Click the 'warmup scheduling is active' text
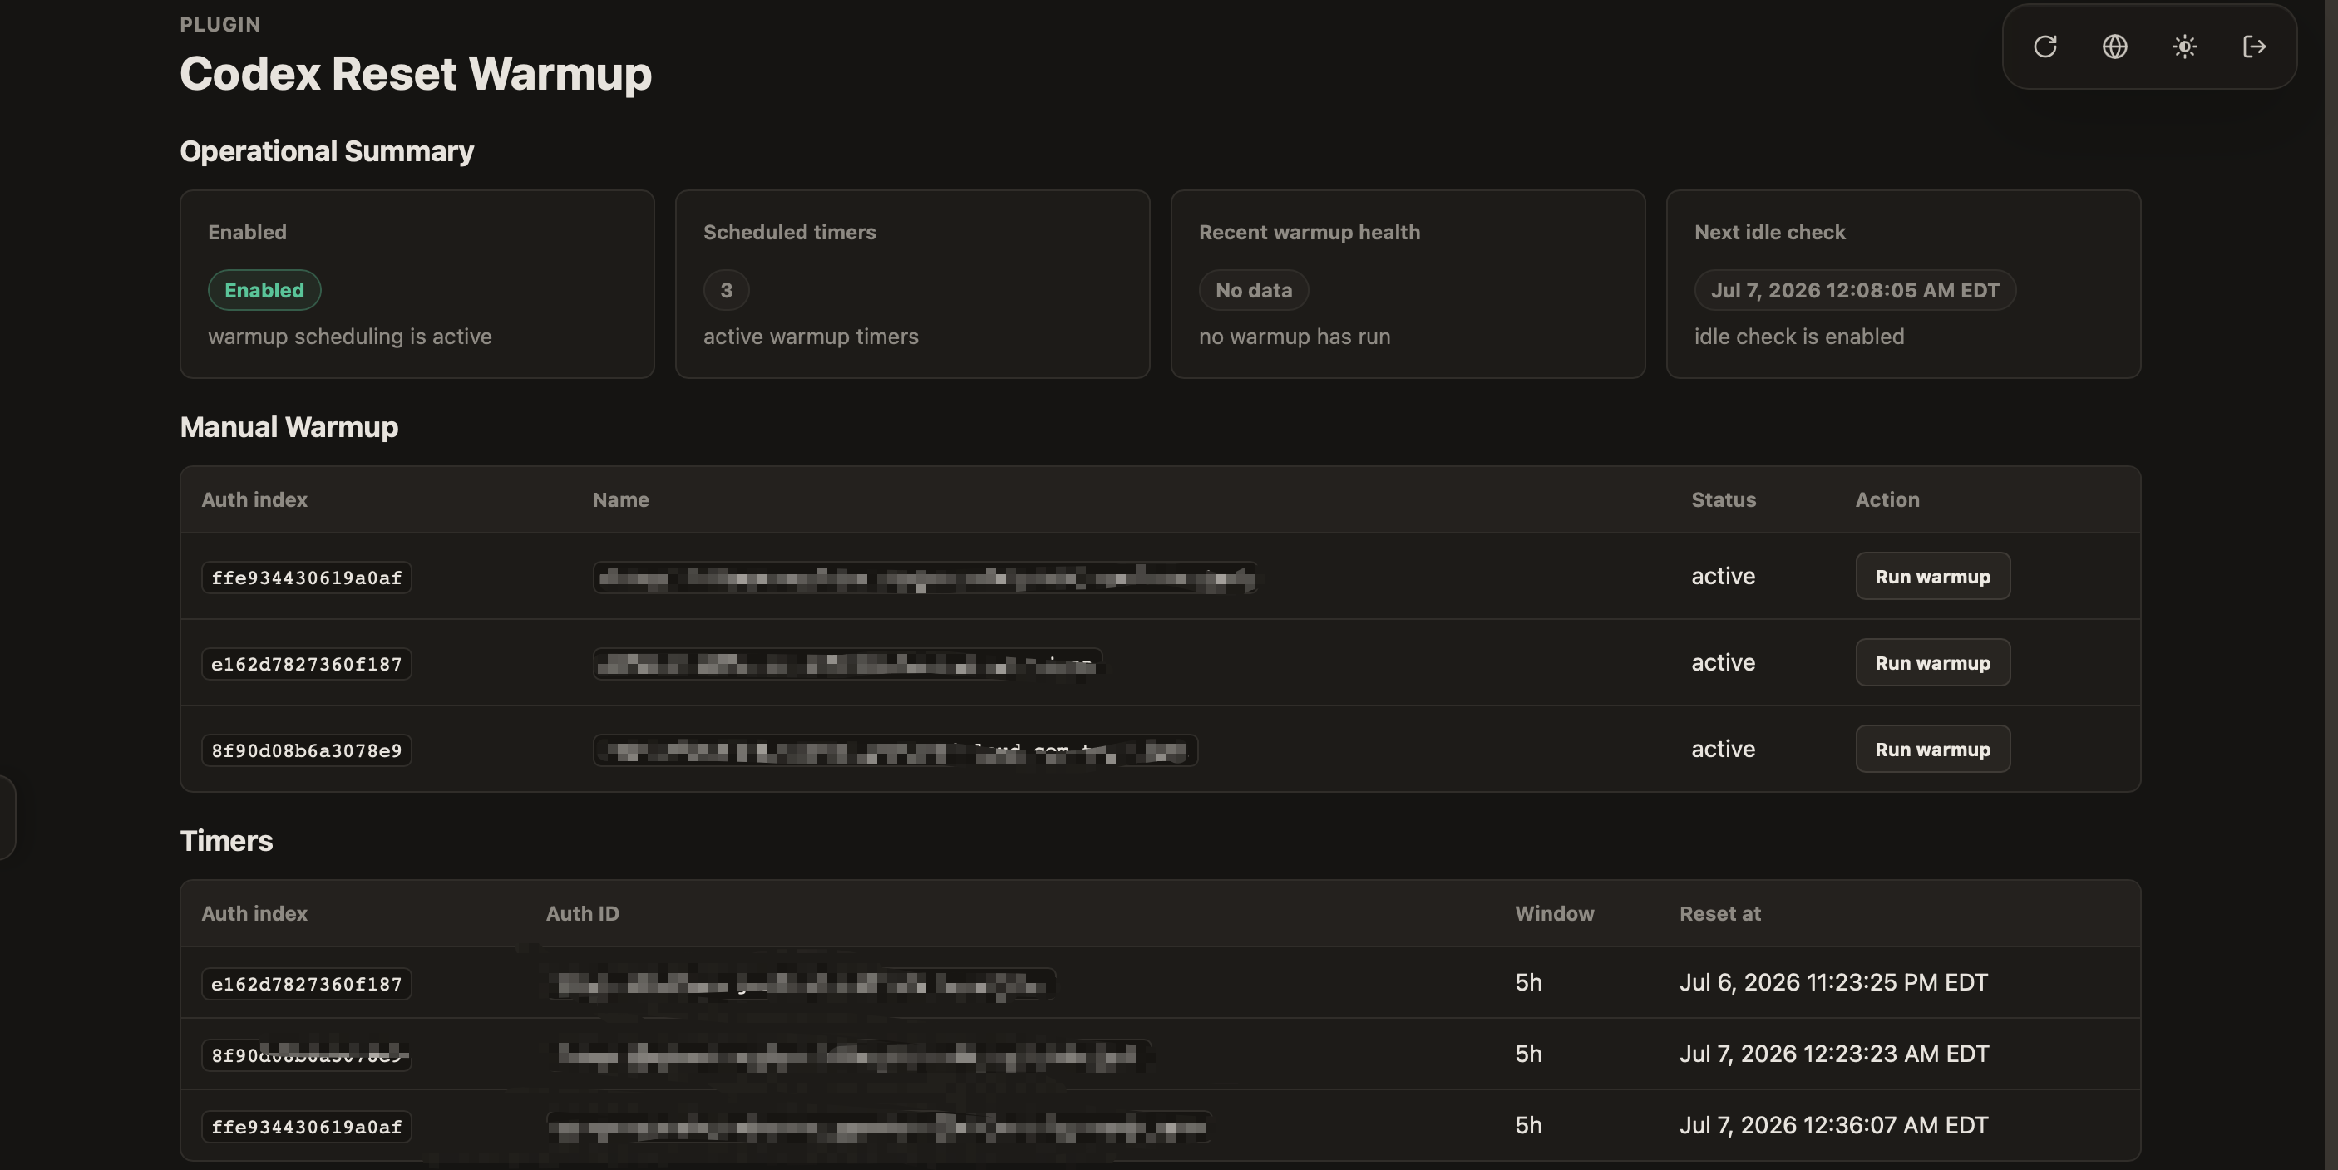Image resolution: width=2338 pixels, height=1170 pixels. pos(349,337)
